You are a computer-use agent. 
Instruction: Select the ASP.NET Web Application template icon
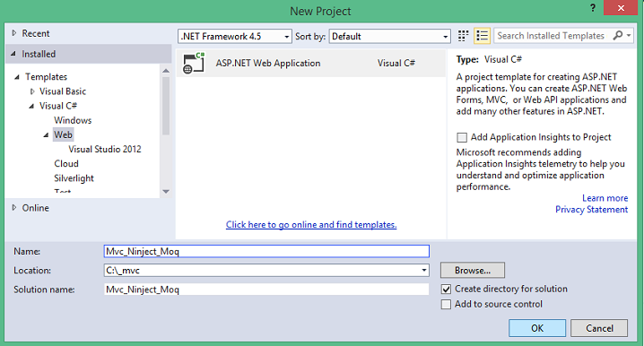point(194,64)
